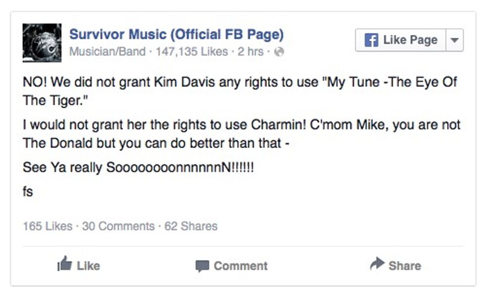The width and height of the screenshot is (485, 294).
Task: Open the Survivor Music profile picture
Action: [x=42, y=43]
